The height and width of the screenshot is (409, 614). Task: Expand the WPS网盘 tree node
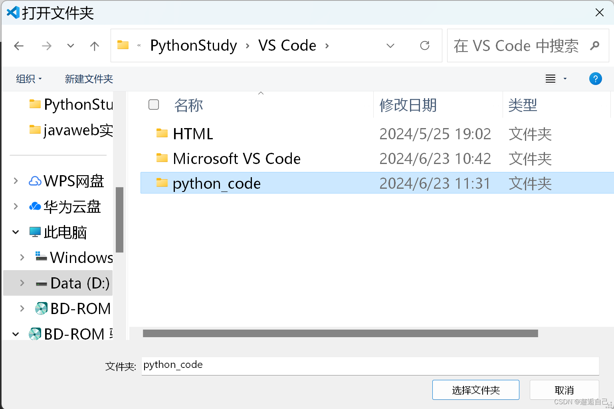[16, 181]
